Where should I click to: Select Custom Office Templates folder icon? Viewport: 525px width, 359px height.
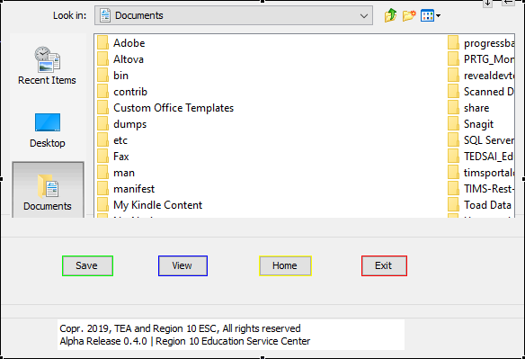102,108
